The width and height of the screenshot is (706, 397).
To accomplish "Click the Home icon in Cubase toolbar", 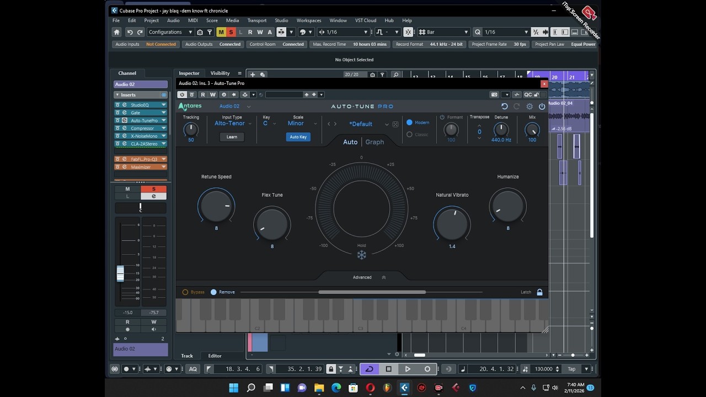I will pyautogui.click(x=116, y=32).
